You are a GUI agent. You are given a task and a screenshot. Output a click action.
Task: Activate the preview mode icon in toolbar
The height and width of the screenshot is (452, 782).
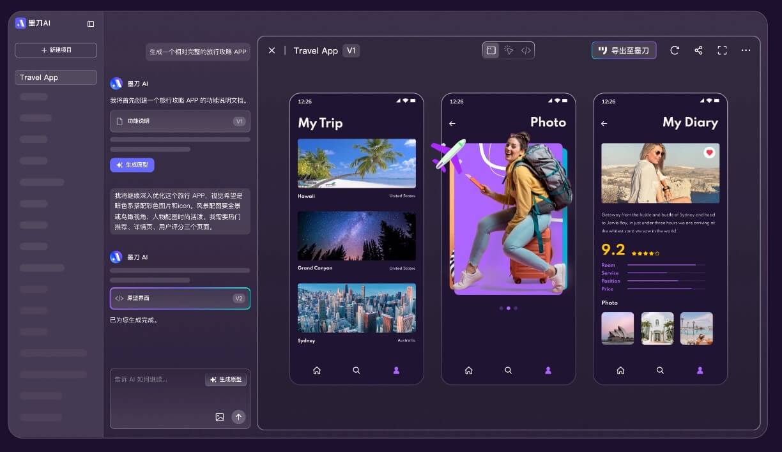[x=491, y=50]
